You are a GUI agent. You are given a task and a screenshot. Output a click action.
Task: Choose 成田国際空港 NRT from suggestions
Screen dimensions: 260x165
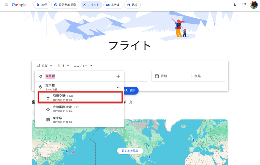[x=79, y=109]
